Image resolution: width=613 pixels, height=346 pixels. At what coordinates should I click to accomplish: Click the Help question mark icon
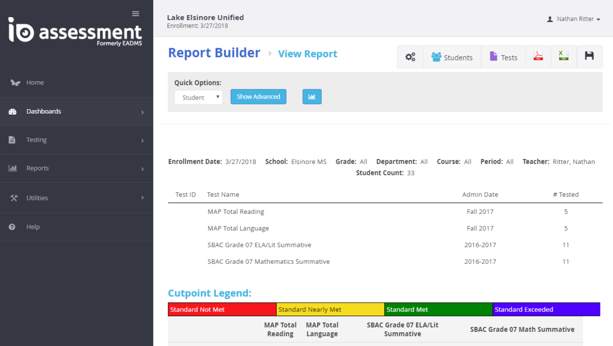(12, 227)
